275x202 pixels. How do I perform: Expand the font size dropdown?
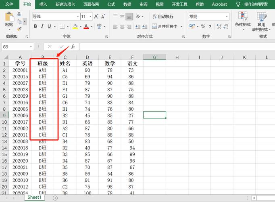pos(90,17)
